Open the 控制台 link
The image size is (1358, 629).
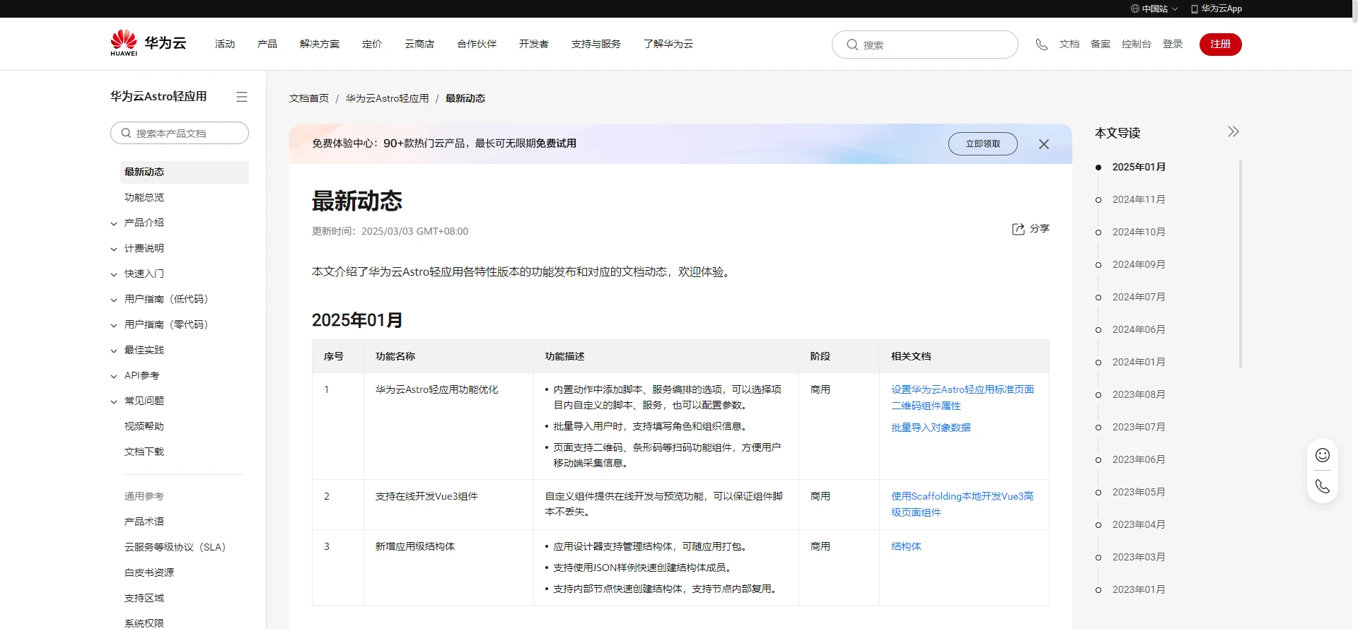pos(1137,44)
